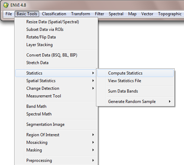Expand the Masking submenu
Viewport: 184px width, 165px height.
56,150
